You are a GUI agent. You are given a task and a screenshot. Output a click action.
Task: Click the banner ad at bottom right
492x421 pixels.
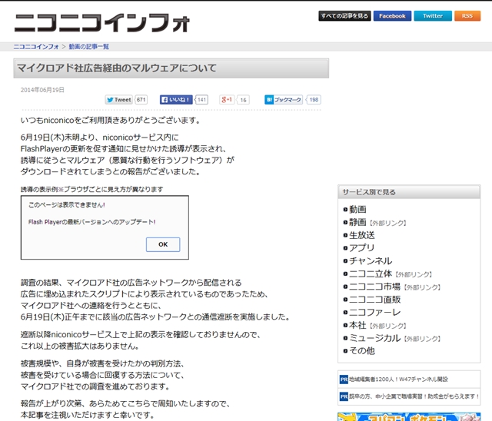pos(409,417)
